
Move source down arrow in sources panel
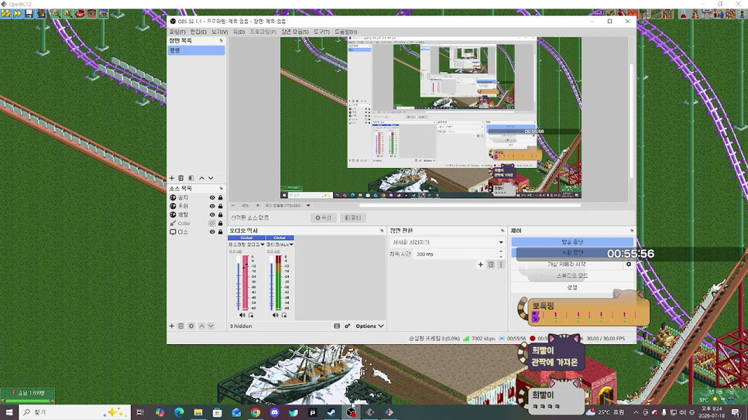[211, 326]
